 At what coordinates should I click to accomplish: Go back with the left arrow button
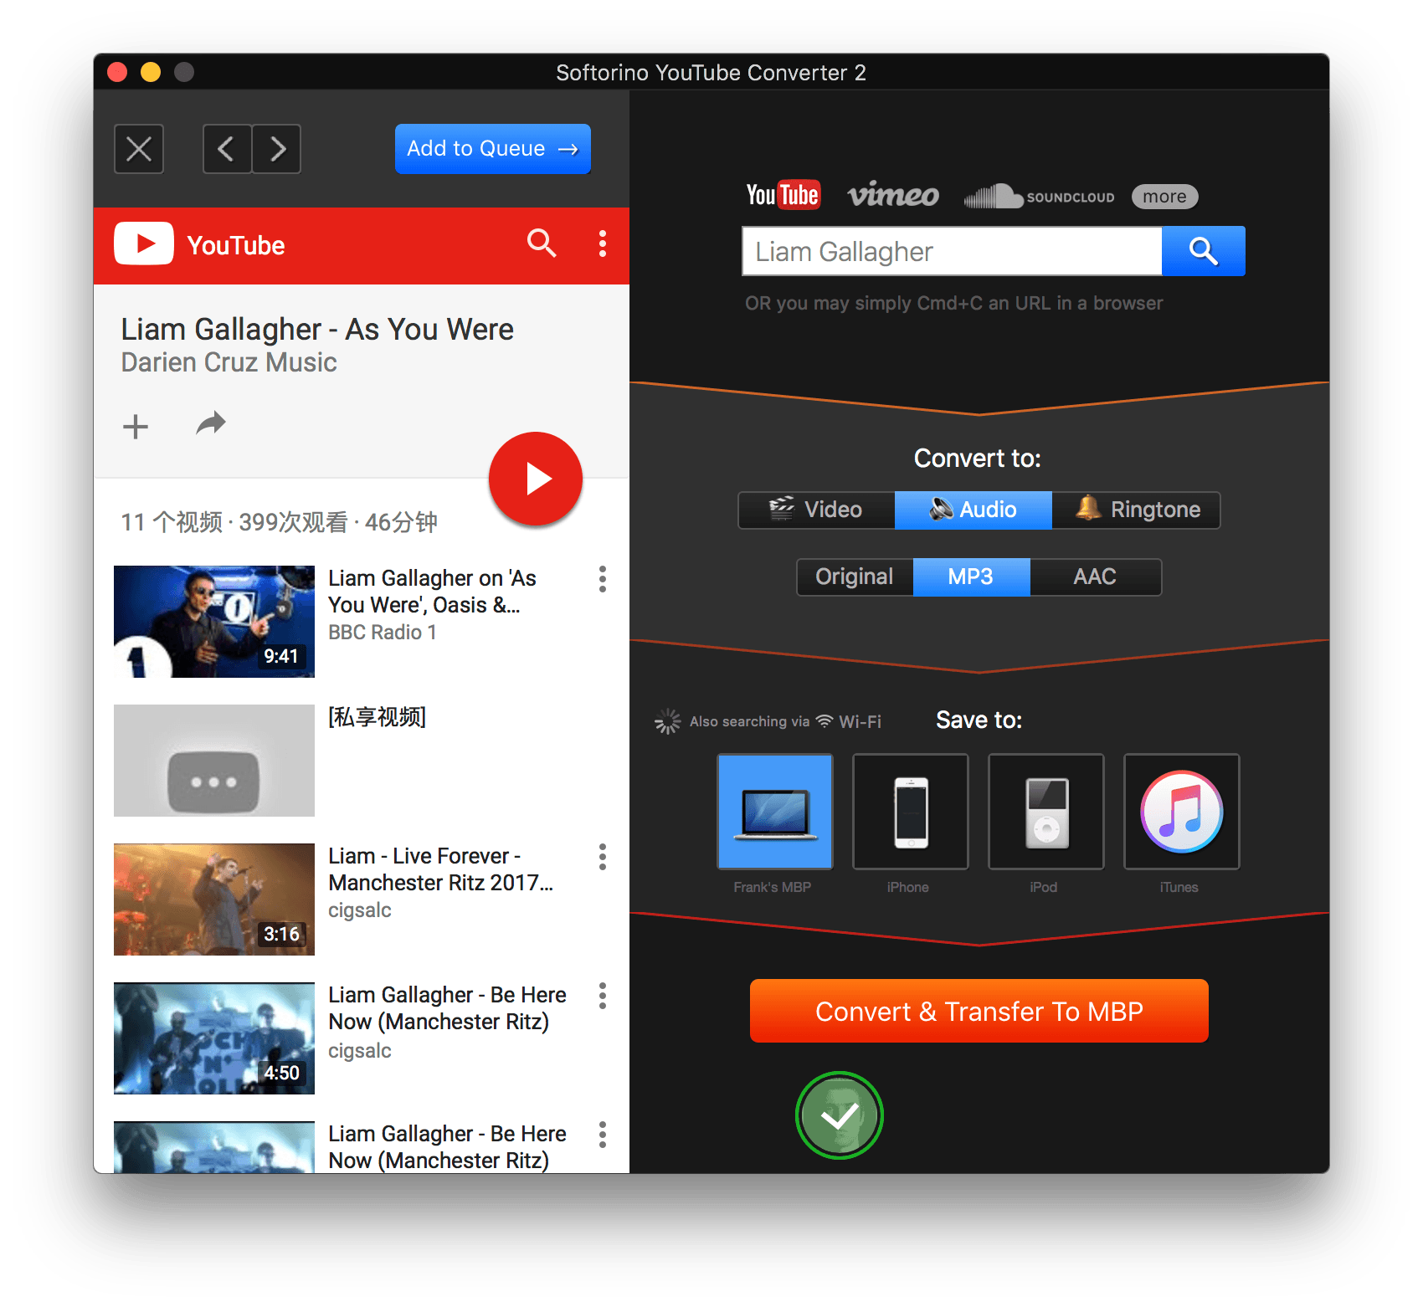pyautogui.click(x=227, y=149)
